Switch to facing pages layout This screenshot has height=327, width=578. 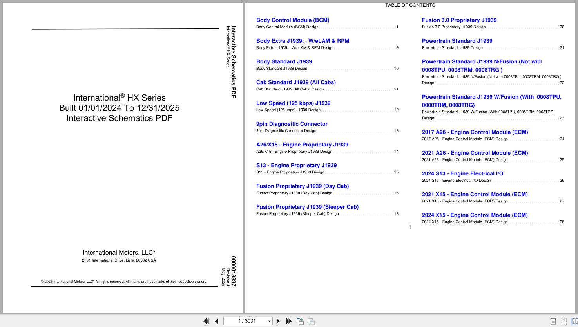(x=574, y=321)
